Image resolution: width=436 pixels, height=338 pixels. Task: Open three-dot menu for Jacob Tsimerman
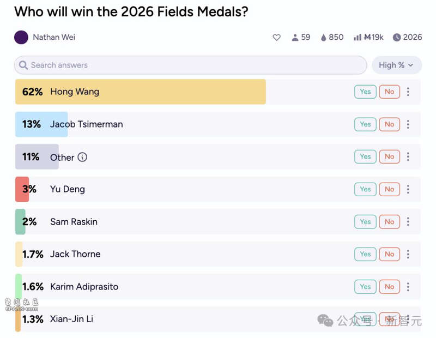pos(408,124)
